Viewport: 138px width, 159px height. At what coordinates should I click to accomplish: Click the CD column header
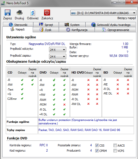coord(10,72)
